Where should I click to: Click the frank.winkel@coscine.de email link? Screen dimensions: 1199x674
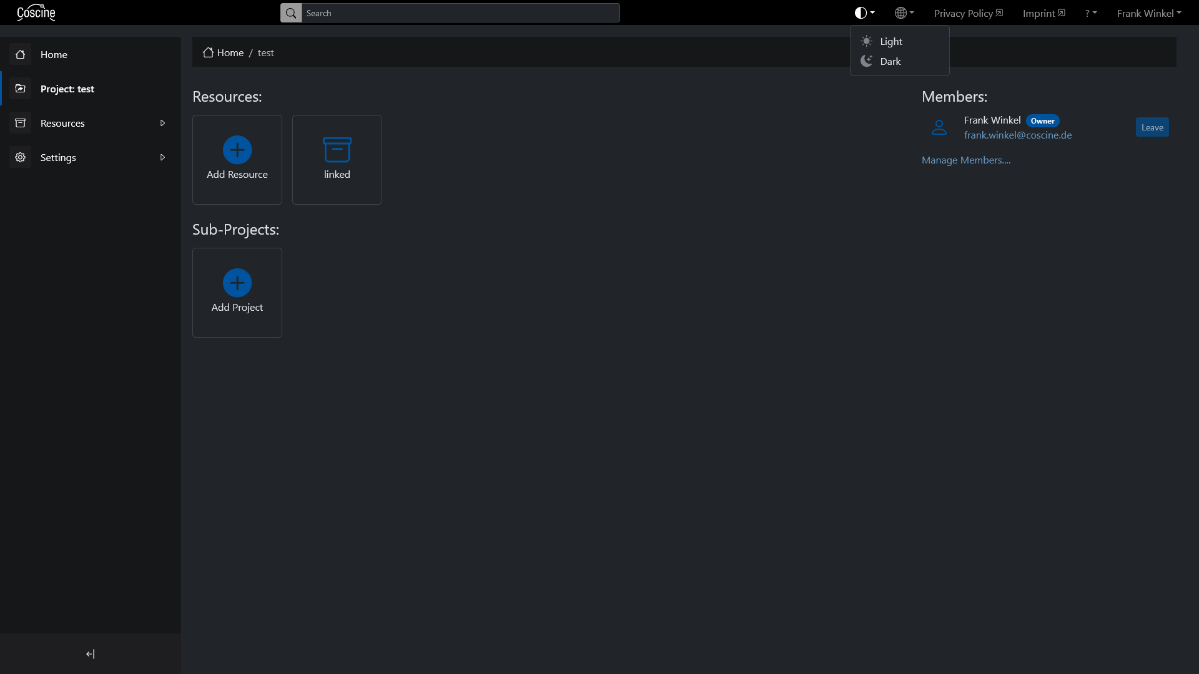coord(1018,135)
